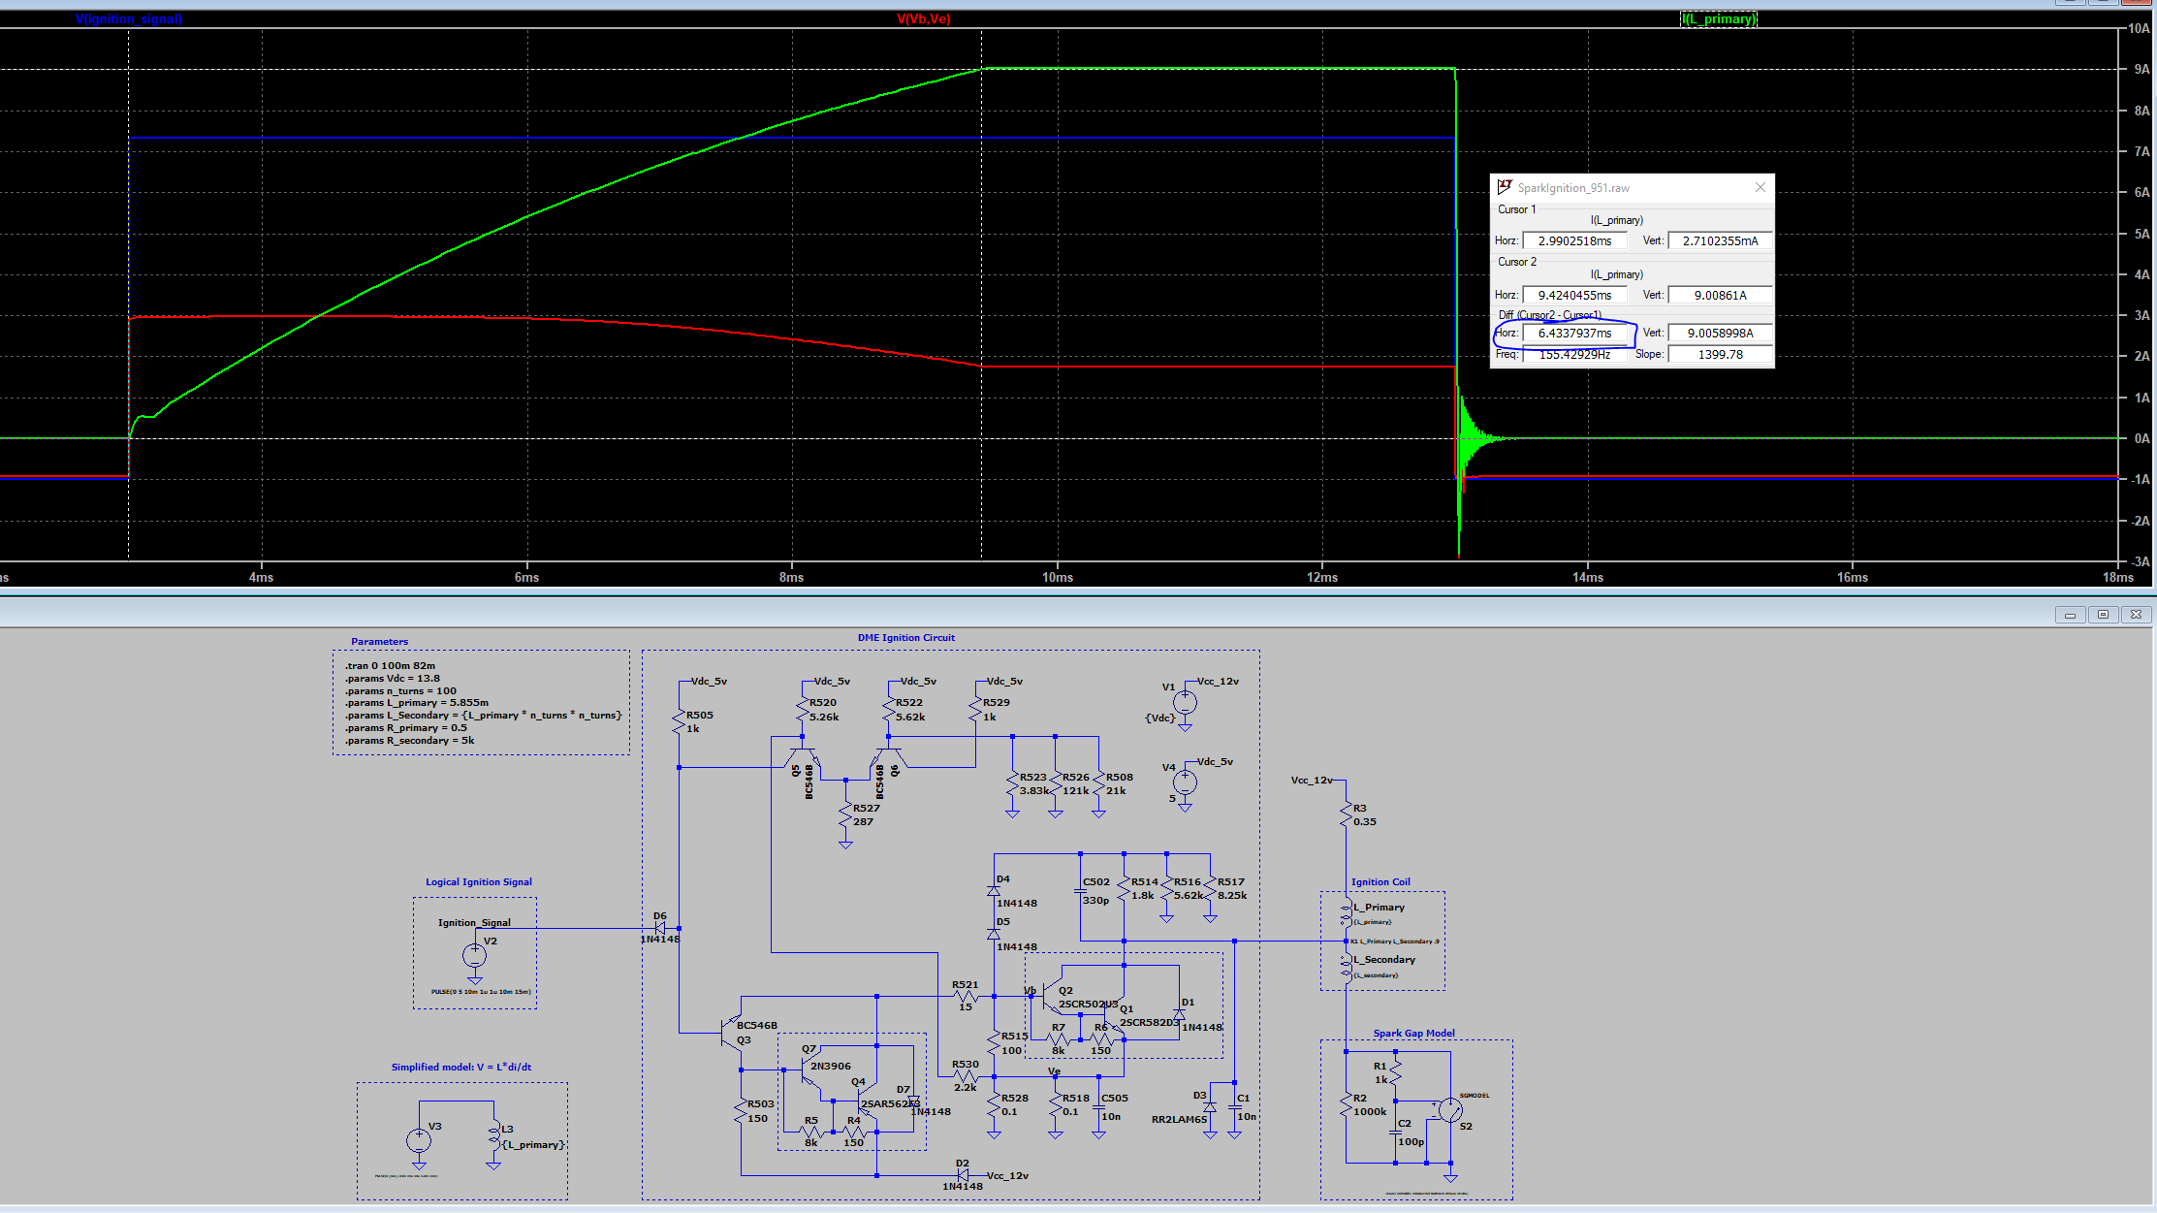Screen dimensions: 2157x1213
Task: Click the L3 inductor in Simplified model block
Action: [x=493, y=1134]
